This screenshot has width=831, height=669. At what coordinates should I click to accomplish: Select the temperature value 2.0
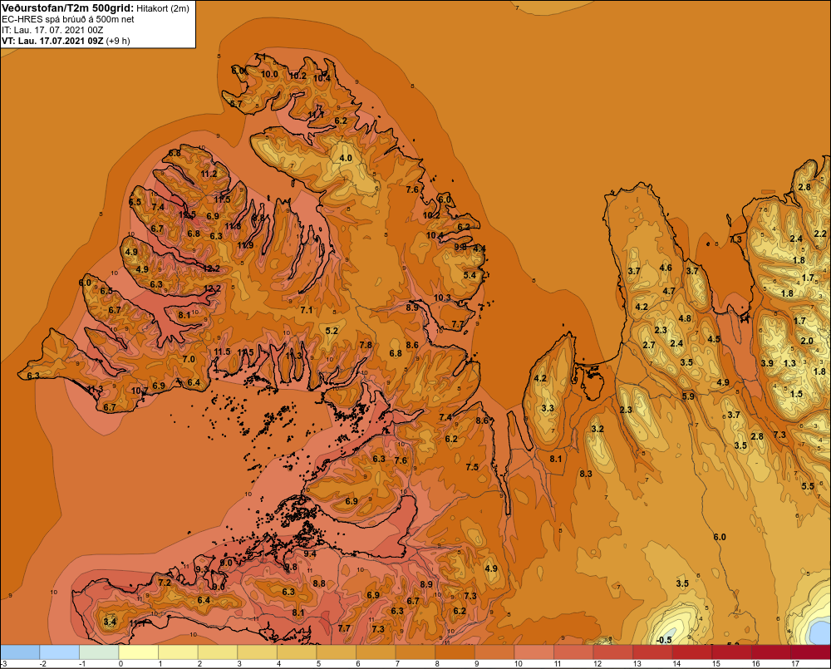(807, 341)
